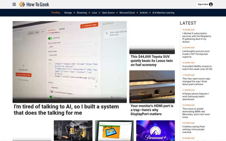Open AI & Machine Learning topic
The width and height of the screenshot is (226, 141).
[163, 13]
